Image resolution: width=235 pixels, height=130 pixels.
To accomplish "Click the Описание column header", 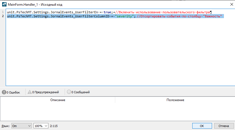I will 58,100.
